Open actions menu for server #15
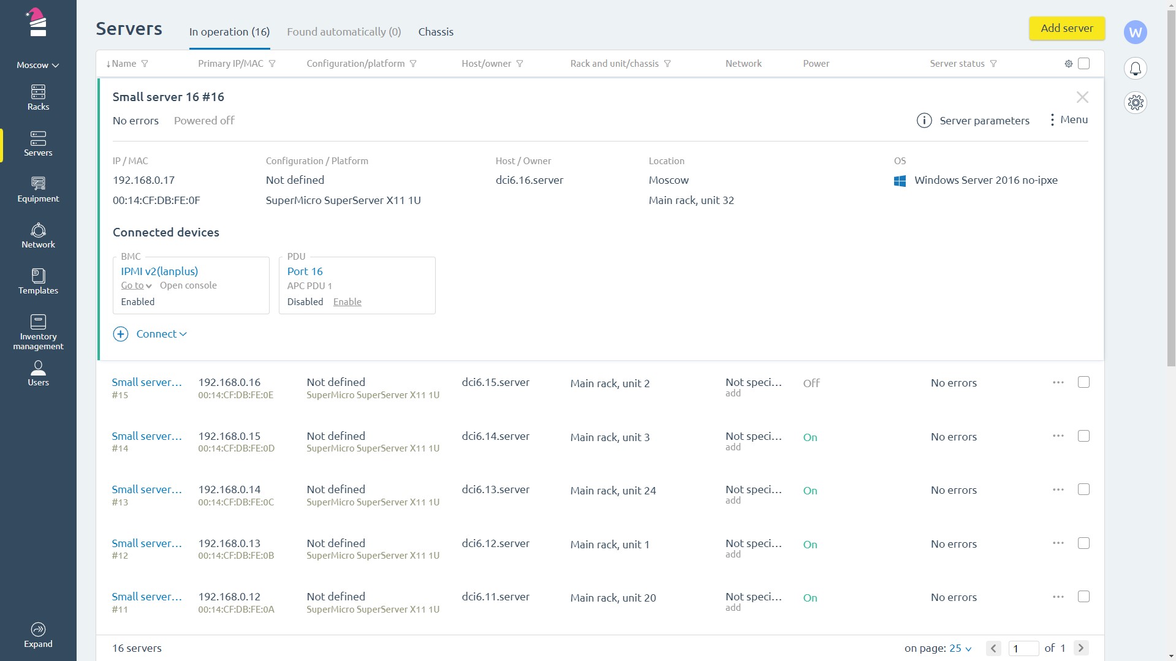Image resolution: width=1176 pixels, height=661 pixels. point(1058,382)
